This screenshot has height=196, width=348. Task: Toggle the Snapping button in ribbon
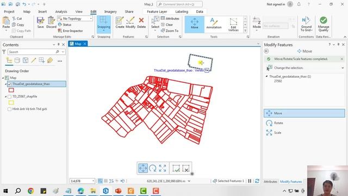coord(104,24)
